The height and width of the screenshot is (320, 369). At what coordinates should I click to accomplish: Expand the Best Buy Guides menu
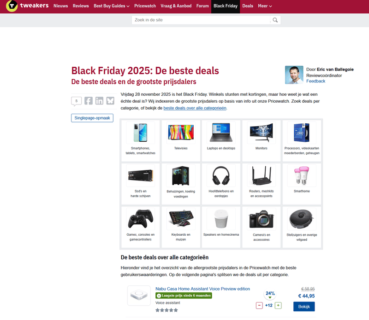pos(111,6)
